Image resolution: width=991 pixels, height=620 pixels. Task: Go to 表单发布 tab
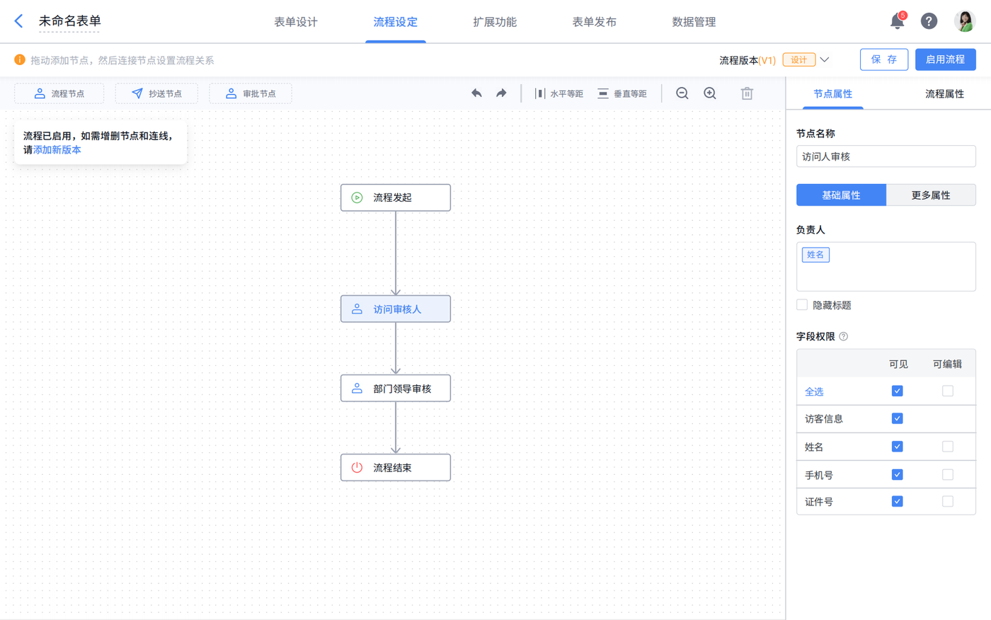pos(594,22)
